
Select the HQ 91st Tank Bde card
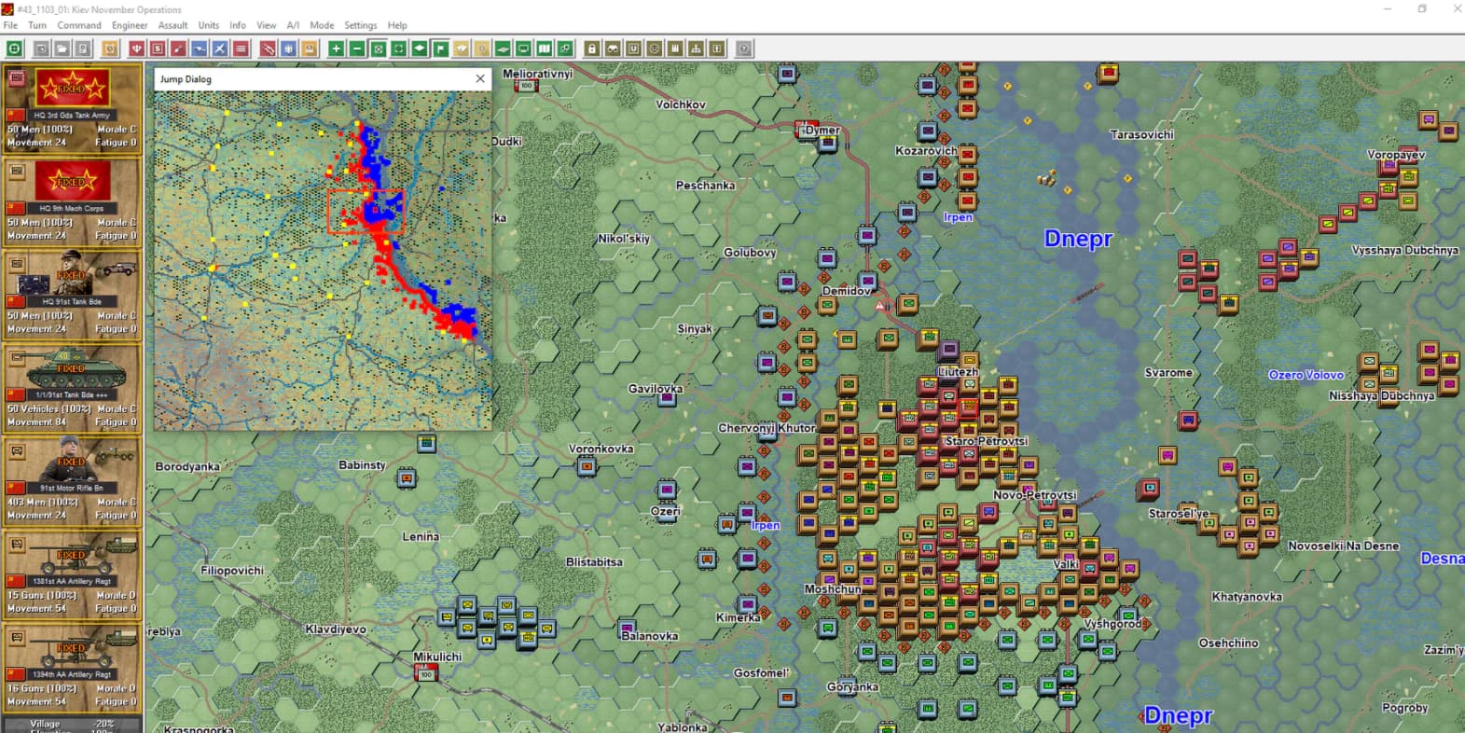(72, 295)
